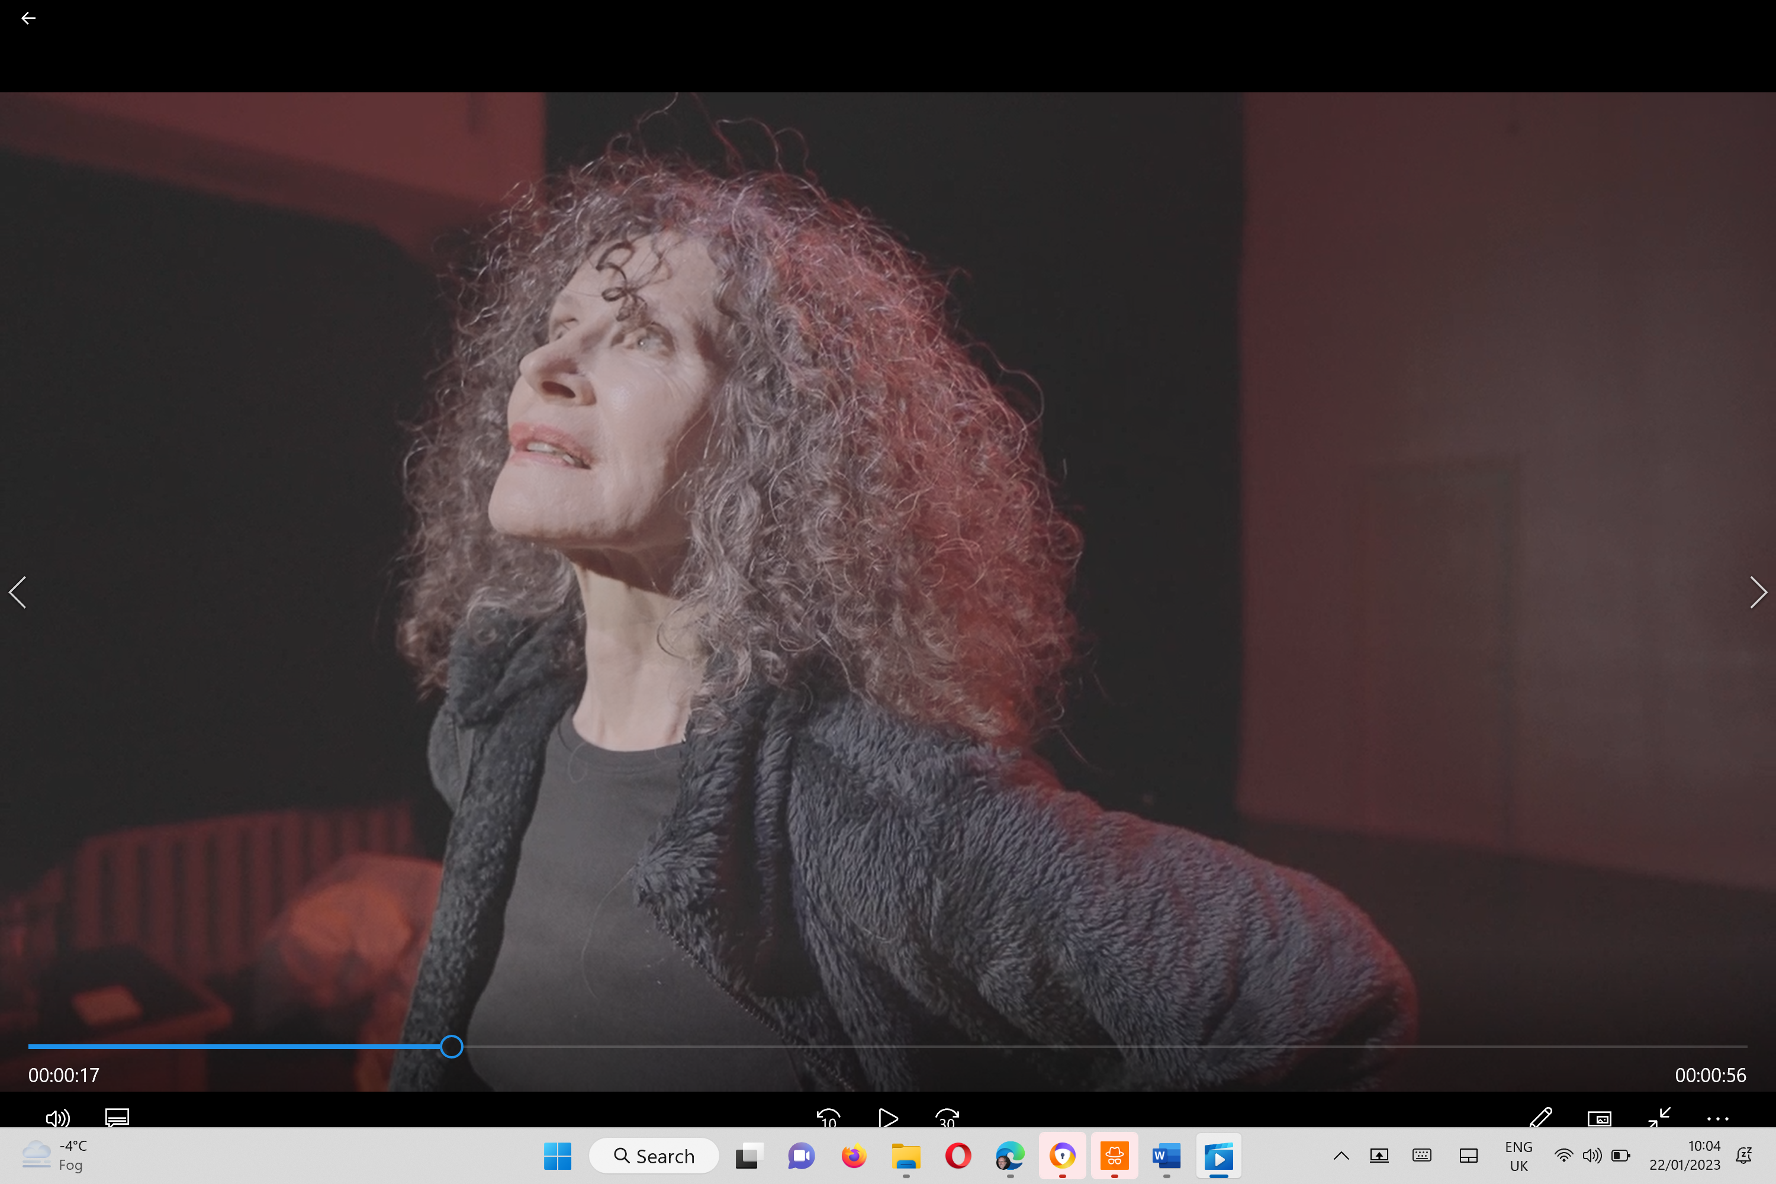Skip back 10 seconds
Viewport: 1776px width, 1184px height.
[x=828, y=1118]
